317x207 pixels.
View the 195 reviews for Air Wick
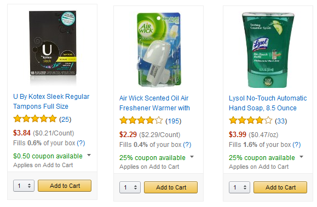[x=173, y=121]
